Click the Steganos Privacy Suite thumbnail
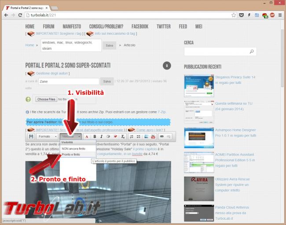Image resolution: width=286 pixels, height=225 pixels. coord(199,86)
